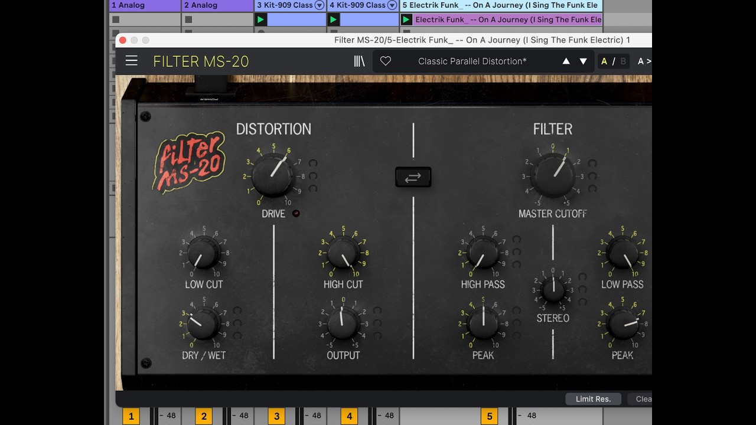Click top modulation jack next to Output

click(377, 310)
